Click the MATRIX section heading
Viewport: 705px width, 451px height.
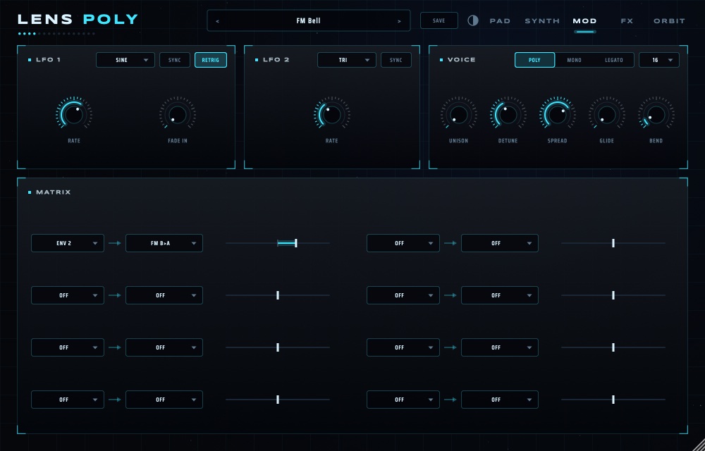coord(54,192)
